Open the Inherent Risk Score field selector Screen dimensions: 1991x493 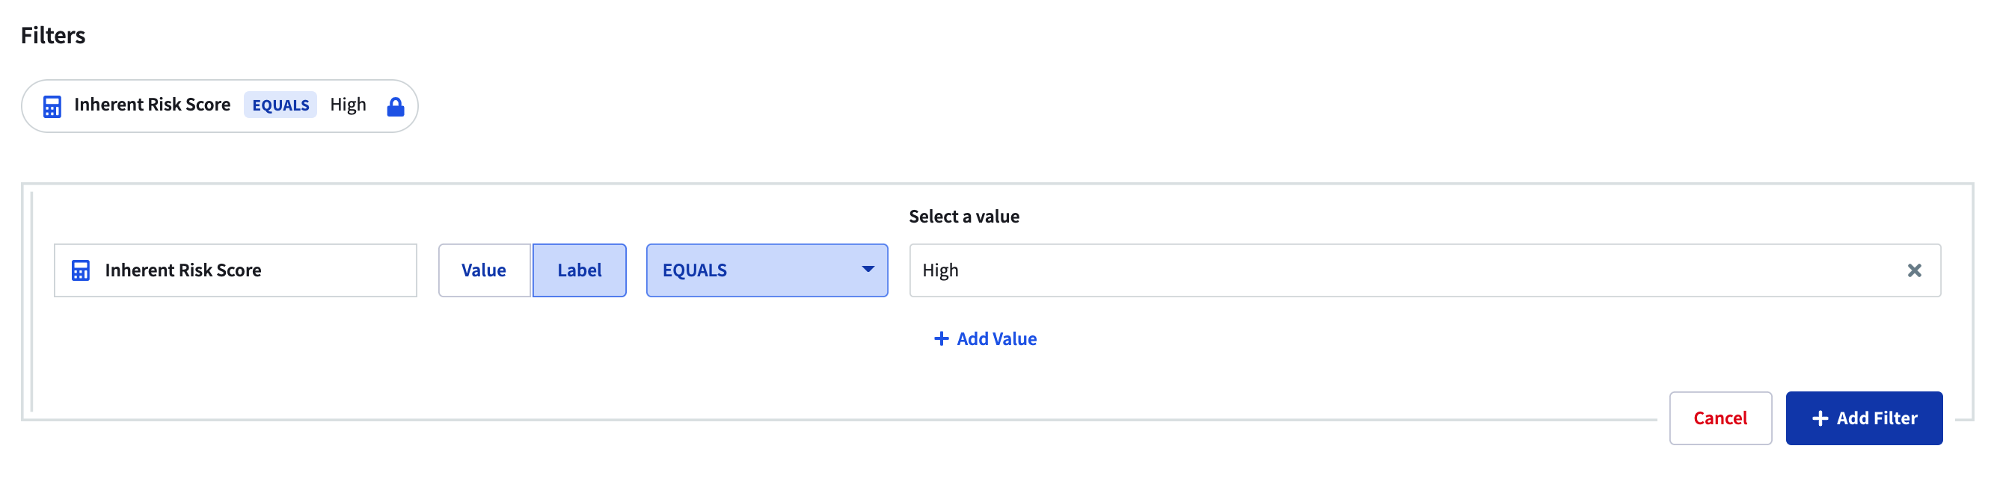click(x=235, y=270)
